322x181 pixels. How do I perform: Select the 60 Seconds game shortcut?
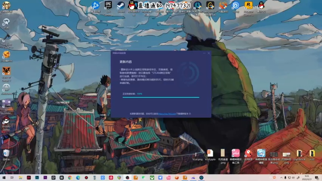pyautogui.click(x=6, y=107)
